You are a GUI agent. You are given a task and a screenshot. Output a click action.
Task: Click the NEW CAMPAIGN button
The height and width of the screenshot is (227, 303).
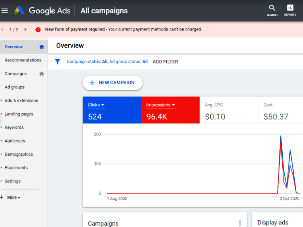(113, 83)
